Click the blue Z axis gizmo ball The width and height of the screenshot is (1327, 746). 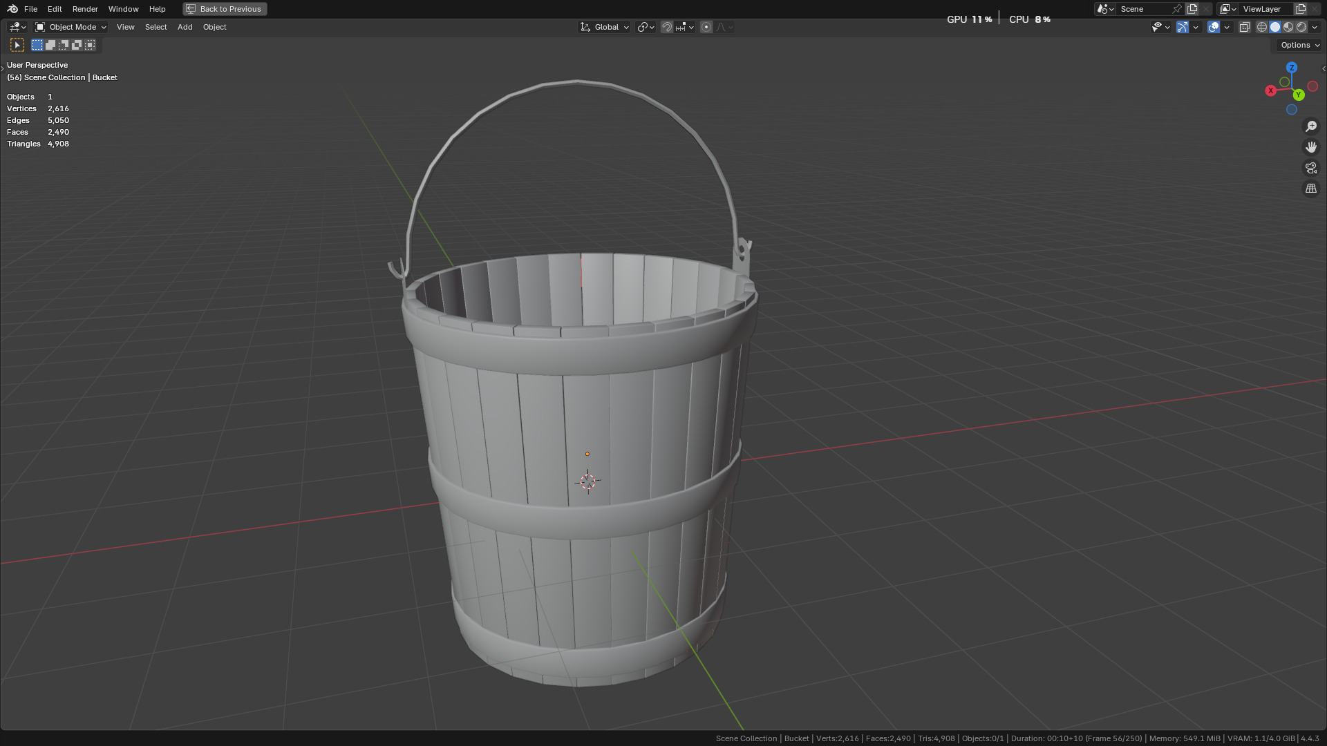point(1292,67)
